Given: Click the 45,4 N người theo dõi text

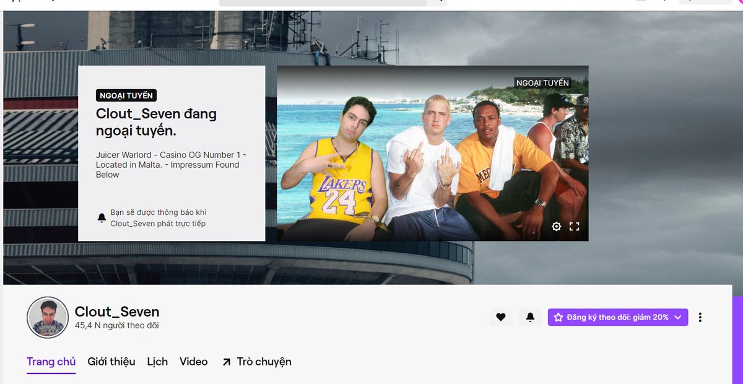Looking at the screenshot, I should point(117,325).
